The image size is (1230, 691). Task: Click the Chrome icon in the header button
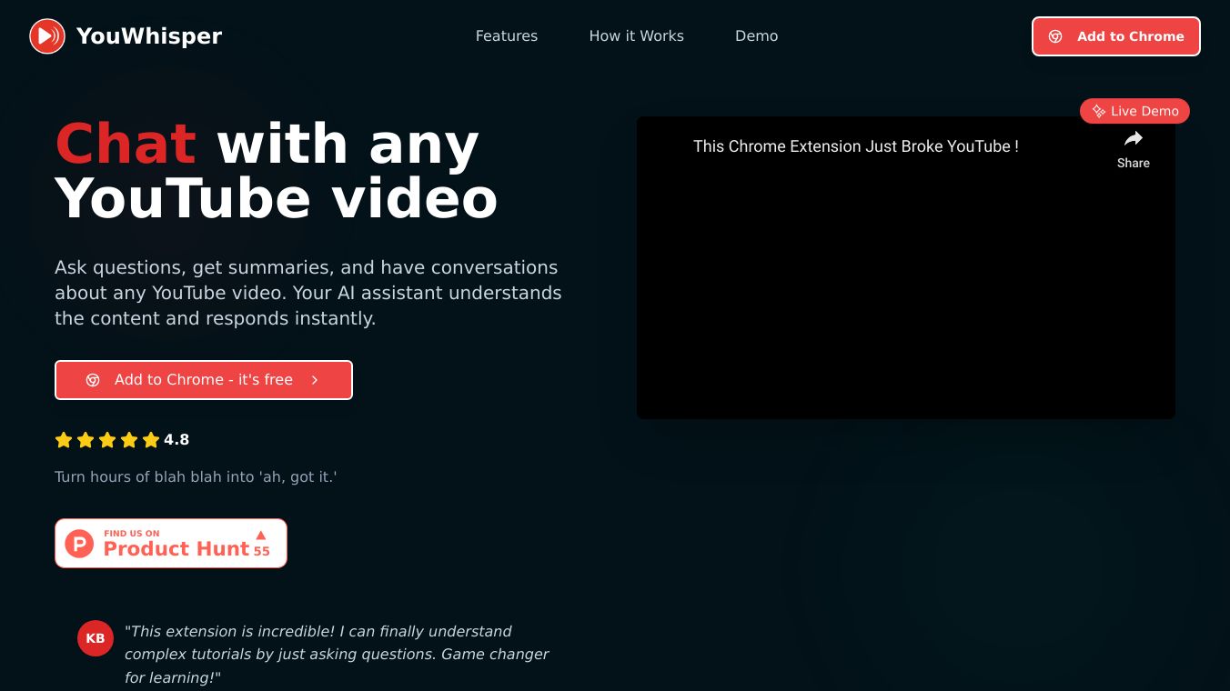coord(1055,36)
